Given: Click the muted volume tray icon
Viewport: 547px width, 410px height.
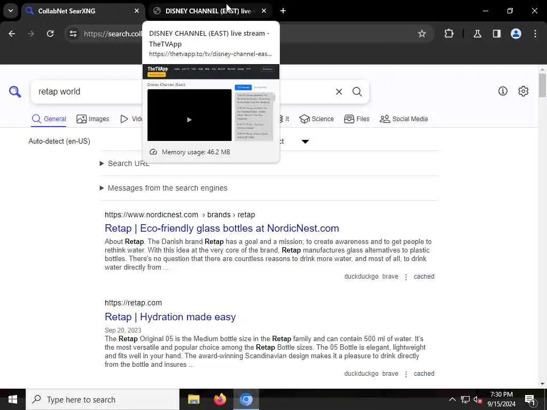Looking at the screenshot, I should 478,399.
